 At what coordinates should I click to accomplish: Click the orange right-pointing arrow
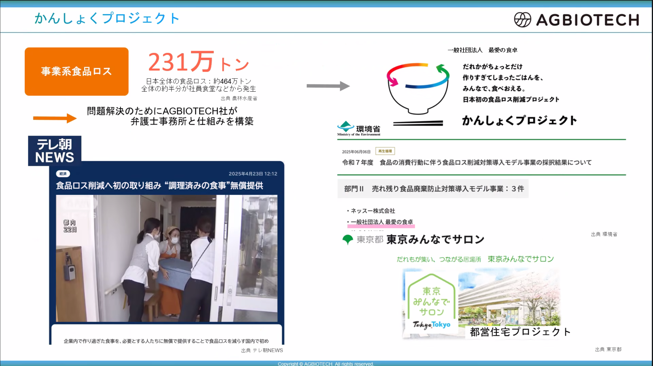(x=55, y=118)
